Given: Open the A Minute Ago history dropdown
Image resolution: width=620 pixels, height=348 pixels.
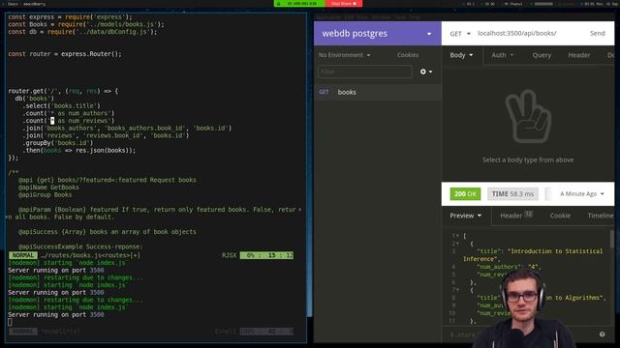Looking at the screenshot, I should (x=581, y=193).
